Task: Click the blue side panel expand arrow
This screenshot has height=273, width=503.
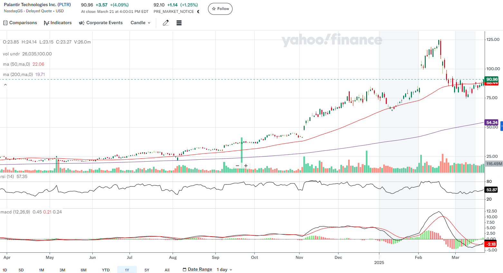Action: pos(501,126)
